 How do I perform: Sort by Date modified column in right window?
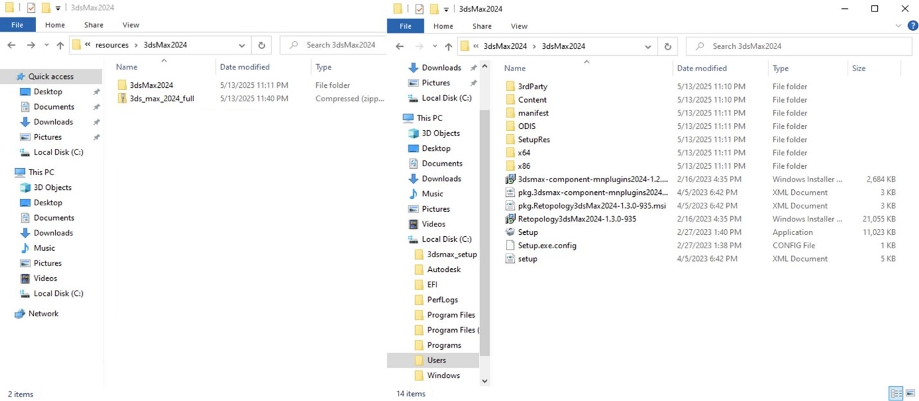coord(701,68)
